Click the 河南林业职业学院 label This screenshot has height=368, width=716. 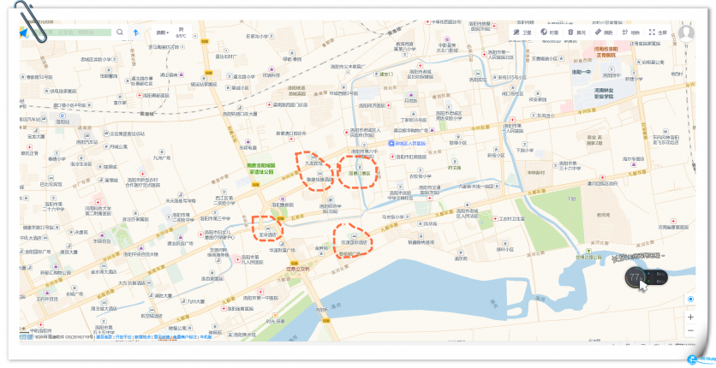click(604, 93)
